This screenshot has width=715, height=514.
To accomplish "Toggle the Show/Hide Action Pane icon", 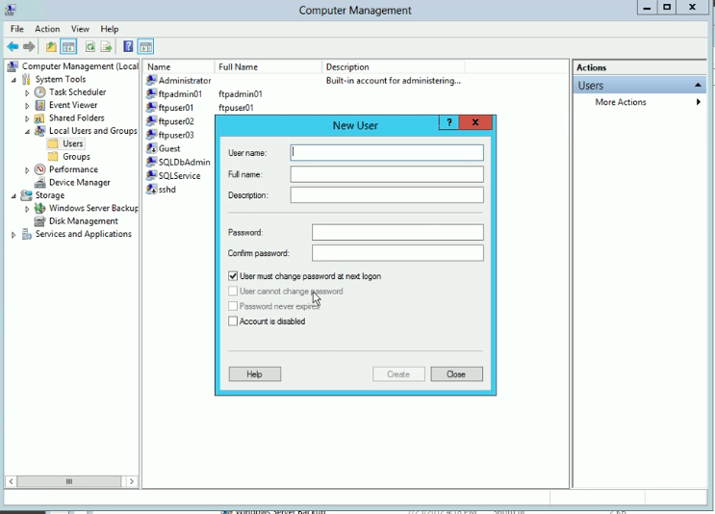I will 145,46.
